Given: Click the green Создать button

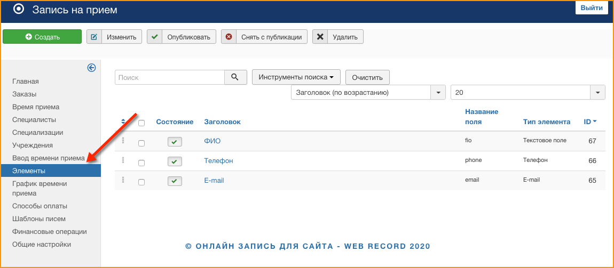Looking at the screenshot, I should coord(42,37).
